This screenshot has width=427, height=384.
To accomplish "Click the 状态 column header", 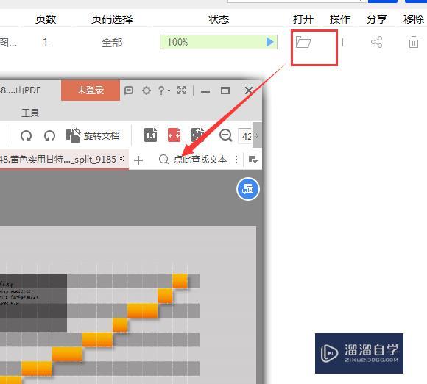I will (x=219, y=19).
